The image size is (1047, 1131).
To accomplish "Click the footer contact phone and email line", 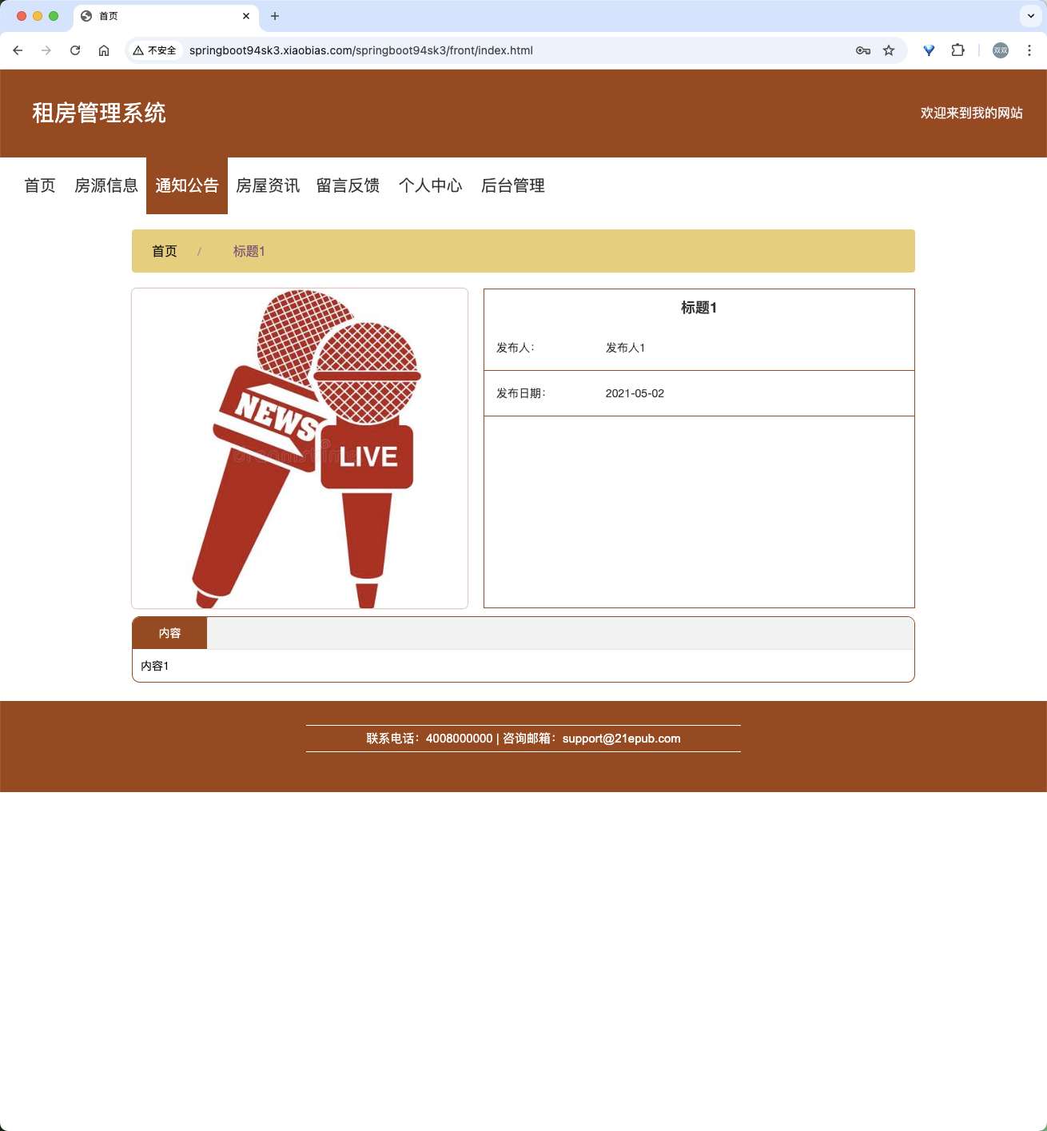I will click(523, 739).
